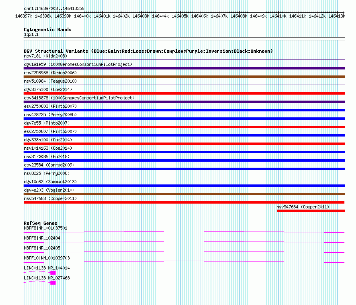Click the RefSeq Genes track title
This screenshot has width=356, height=305.
(x=41, y=223)
